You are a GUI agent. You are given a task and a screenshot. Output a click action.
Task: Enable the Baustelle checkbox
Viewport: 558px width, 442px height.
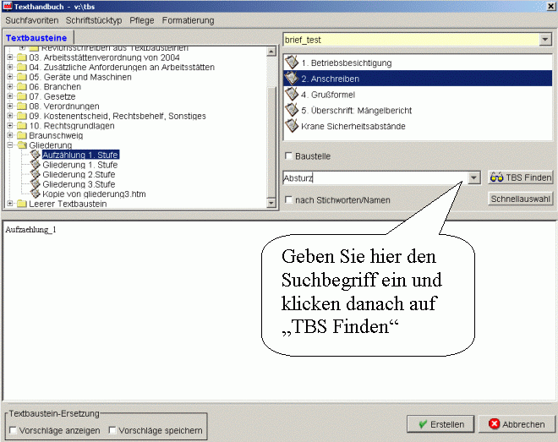tap(288, 156)
